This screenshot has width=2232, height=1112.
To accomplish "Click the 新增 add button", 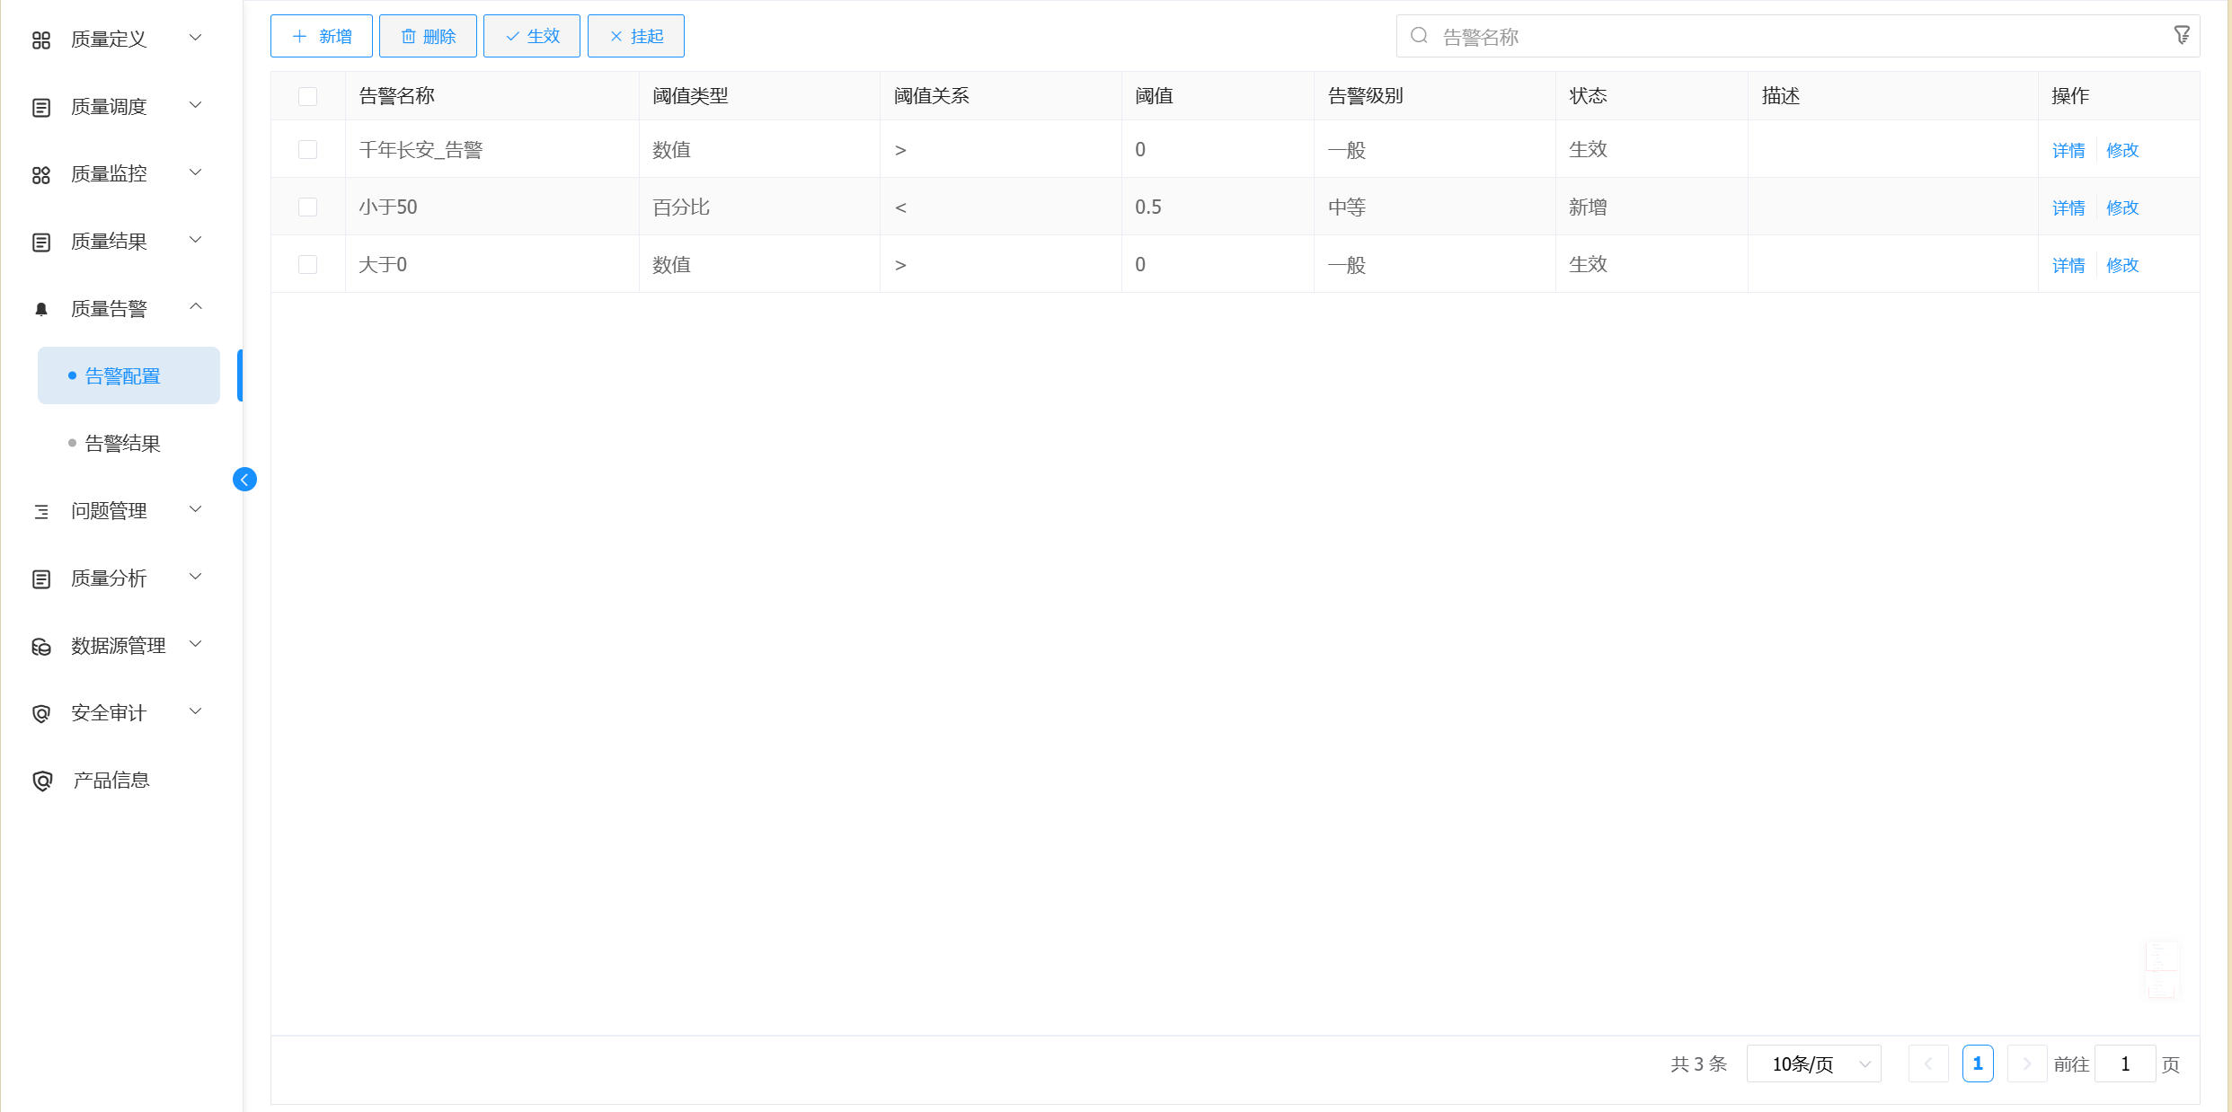I will coord(322,36).
